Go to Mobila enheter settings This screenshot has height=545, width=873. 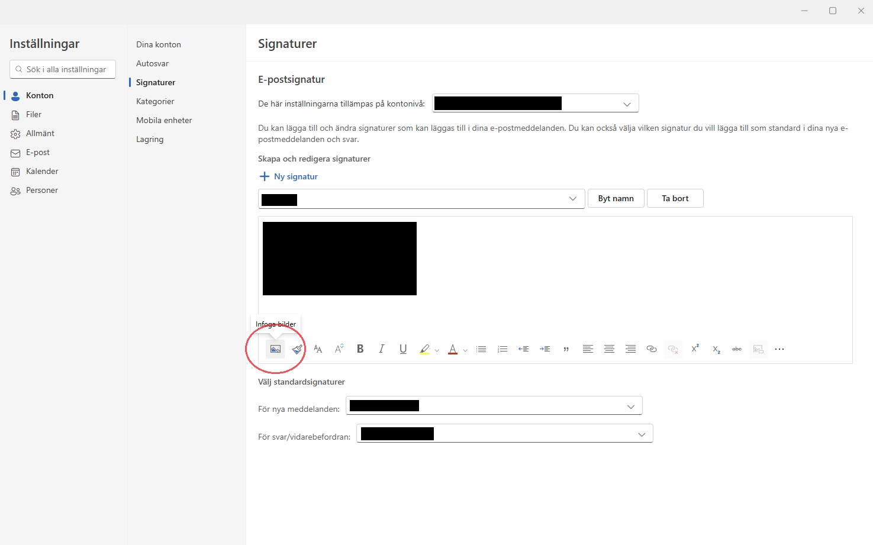coord(164,120)
